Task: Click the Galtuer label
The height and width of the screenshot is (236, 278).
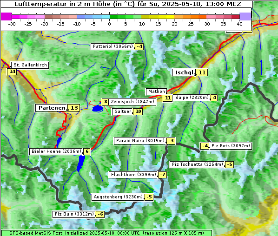Action: click(123, 111)
